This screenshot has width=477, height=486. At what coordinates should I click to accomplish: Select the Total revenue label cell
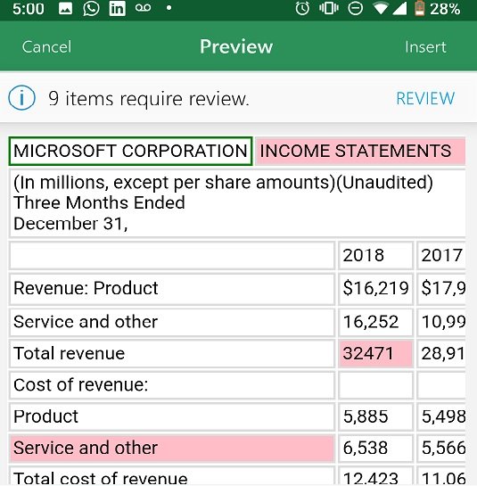point(172,353)
